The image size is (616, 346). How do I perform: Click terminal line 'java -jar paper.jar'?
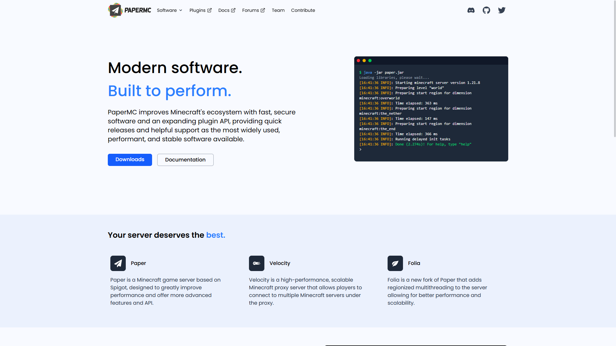tap(381, 72)
